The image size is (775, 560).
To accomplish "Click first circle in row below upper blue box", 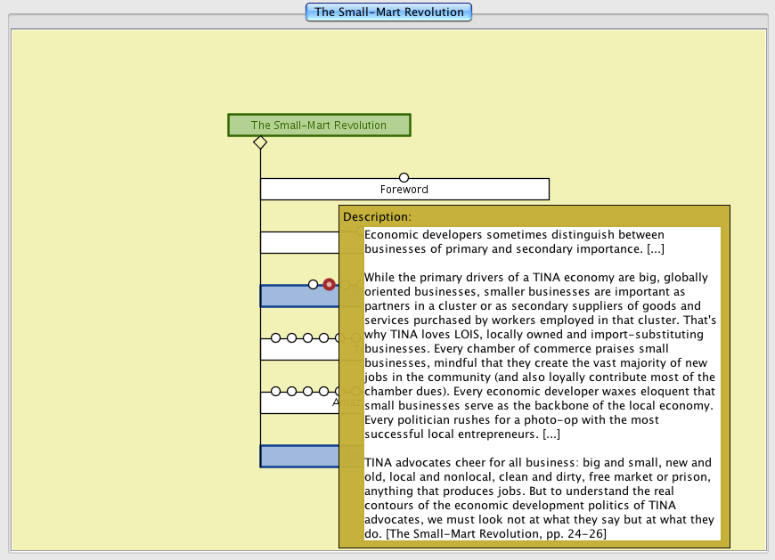I will pyautogui.click(x=275, y=337).
